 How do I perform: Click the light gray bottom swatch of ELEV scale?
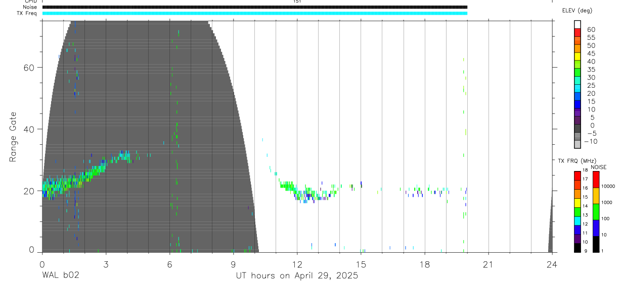[x=577, y=144]
